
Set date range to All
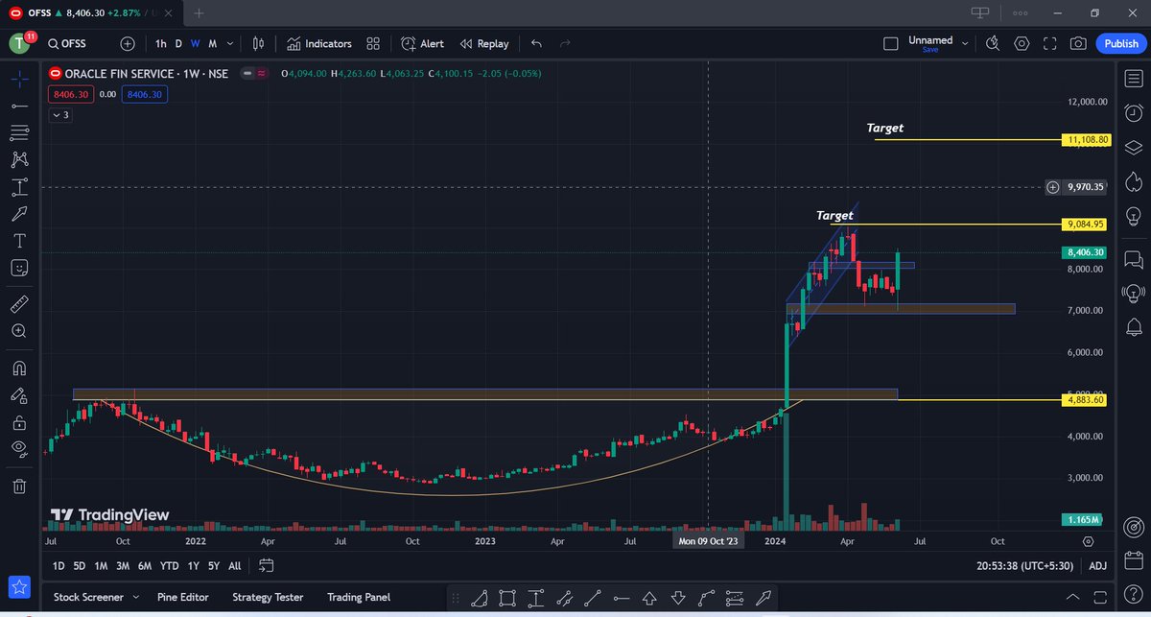click(x=234, y=566)
